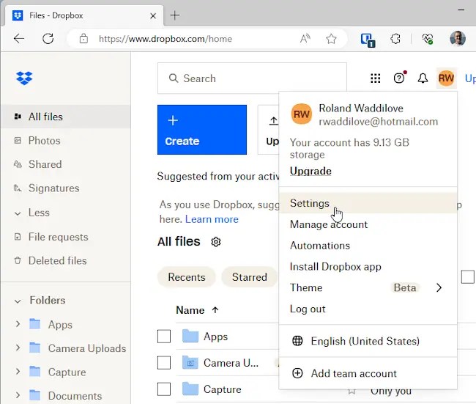Click the password manager extension icon
This screenshot has width=476, height=404.
tap(368, 40)
